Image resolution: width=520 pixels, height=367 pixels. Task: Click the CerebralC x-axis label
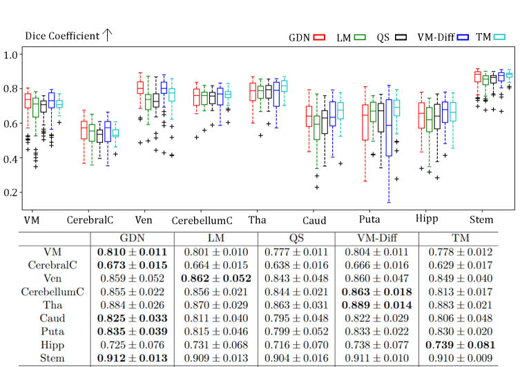click(x=90, y=220)
